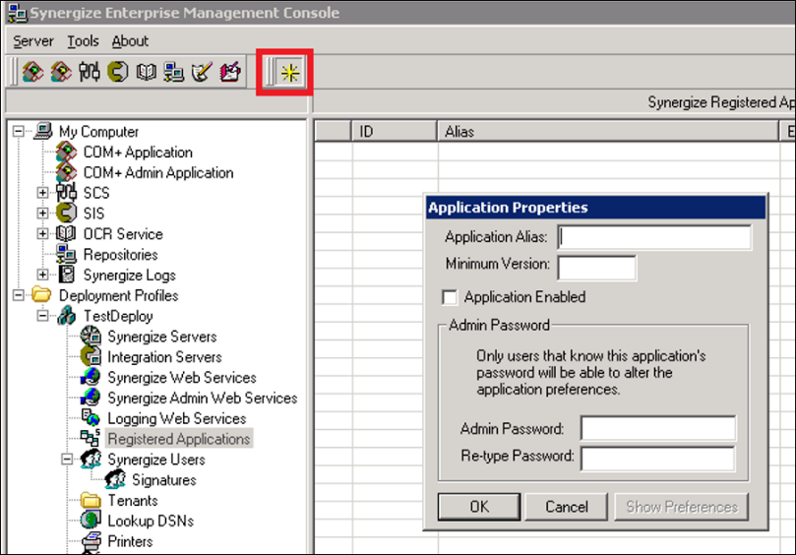This screenshot has width=796, height=555.
Task: Expand the OCR Service tree node
Action: 42,233
